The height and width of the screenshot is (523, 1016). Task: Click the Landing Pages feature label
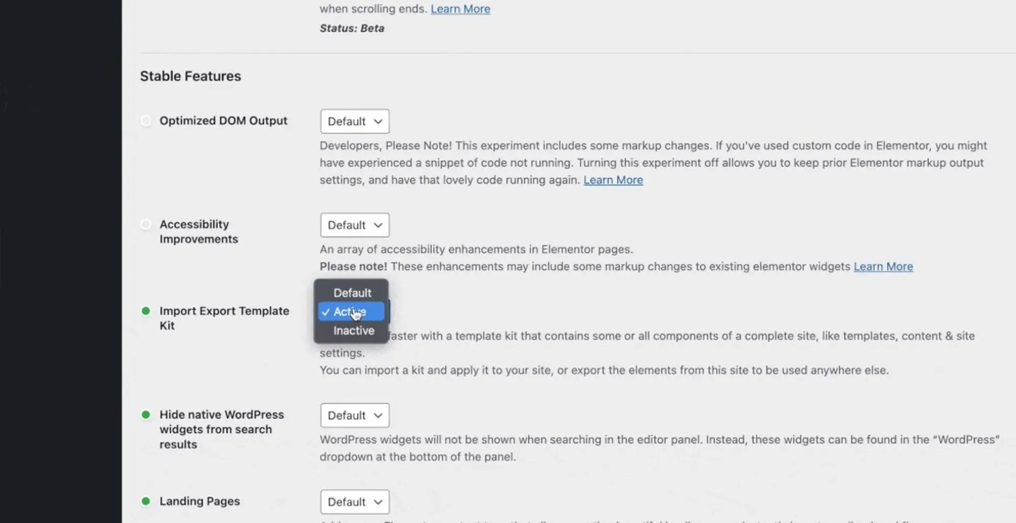(200, 502)
